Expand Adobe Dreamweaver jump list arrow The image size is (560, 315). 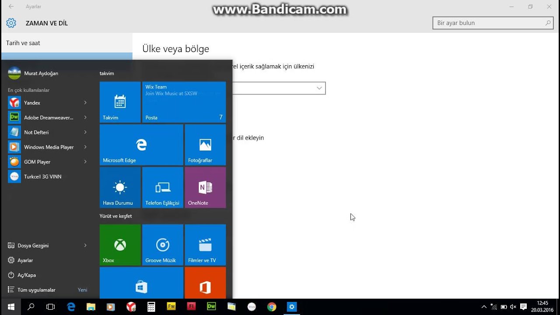pos(85,117)
